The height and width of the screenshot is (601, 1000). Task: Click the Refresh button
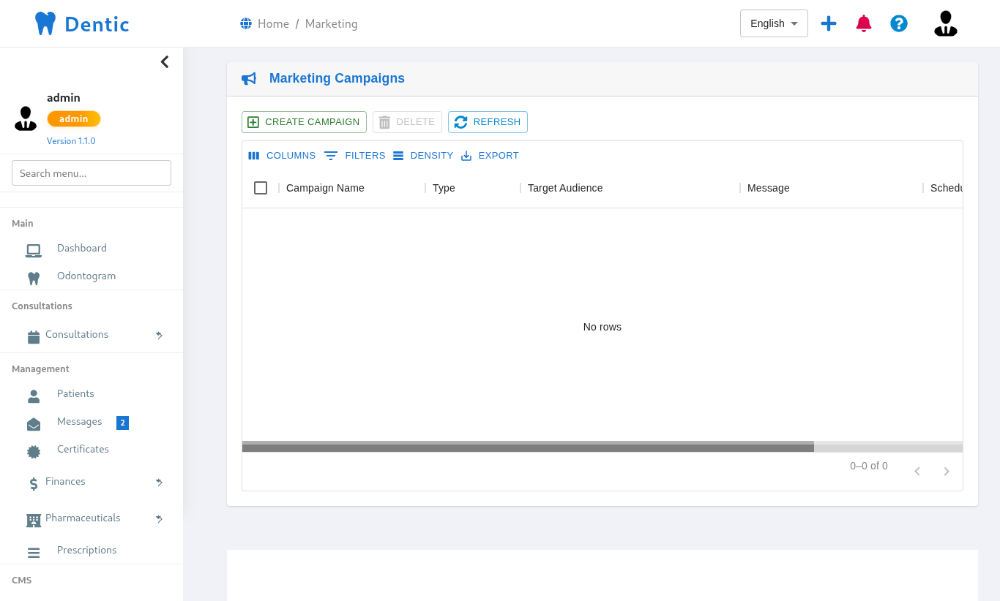(x=488, y=122)
